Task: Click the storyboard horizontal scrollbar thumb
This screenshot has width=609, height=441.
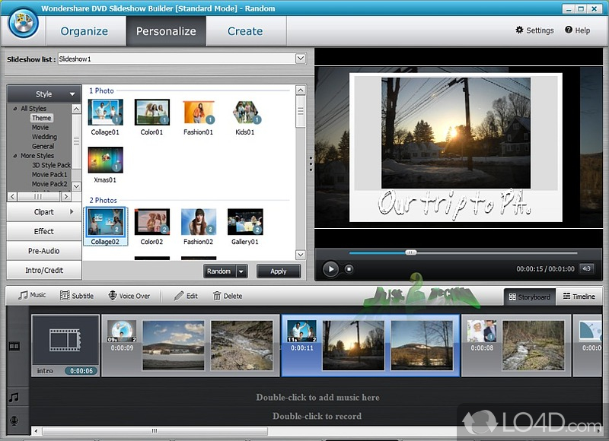Action: [x=155, y=431]
